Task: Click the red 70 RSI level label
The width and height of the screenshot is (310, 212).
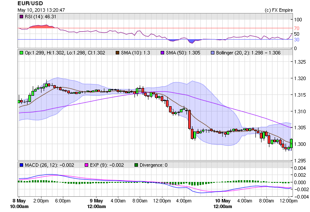Action: pos(296,28)
